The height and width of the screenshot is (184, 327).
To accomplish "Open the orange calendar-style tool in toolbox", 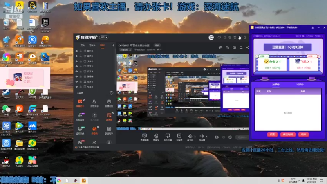I will pos(94,130).
